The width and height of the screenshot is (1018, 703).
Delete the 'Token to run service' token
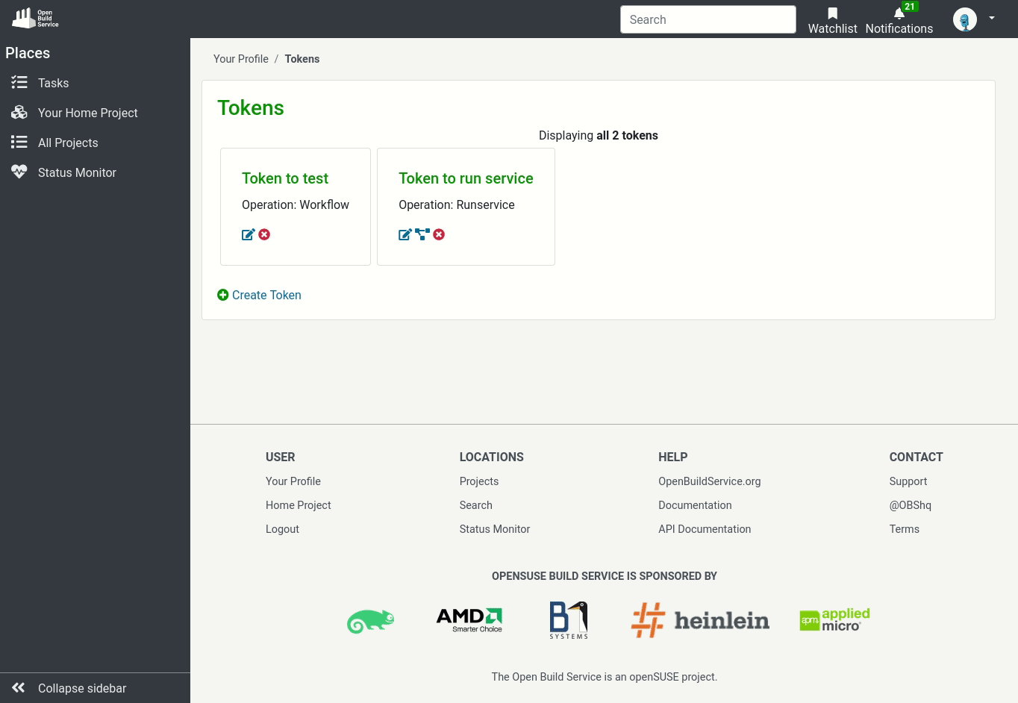439,234
